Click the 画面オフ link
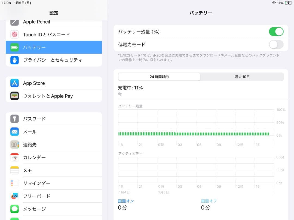The width and height of the screenshot is (294, 220). (x=209, y=201)
